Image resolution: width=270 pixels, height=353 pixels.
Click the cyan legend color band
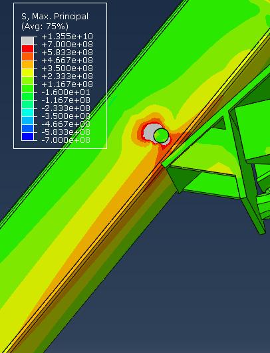[27, 112]
